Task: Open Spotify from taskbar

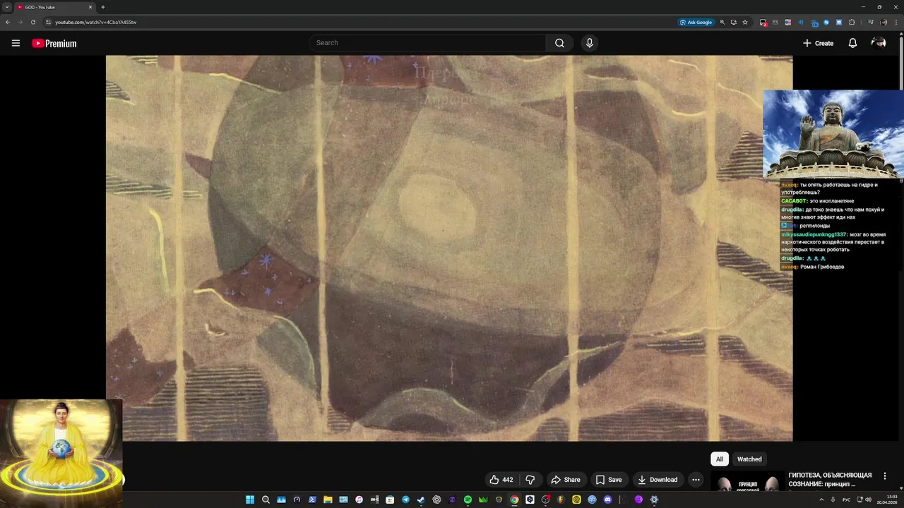Action: [x=468, y=500]
